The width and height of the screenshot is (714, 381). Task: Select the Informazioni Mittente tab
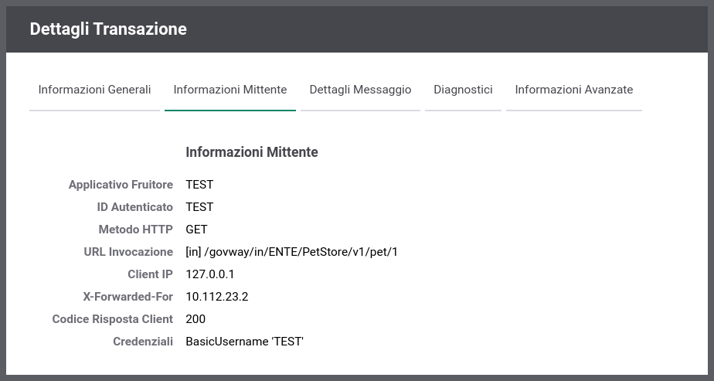pos(230,90)
